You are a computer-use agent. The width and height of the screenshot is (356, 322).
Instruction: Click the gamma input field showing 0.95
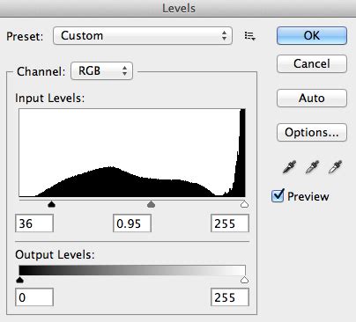point(132,223)
